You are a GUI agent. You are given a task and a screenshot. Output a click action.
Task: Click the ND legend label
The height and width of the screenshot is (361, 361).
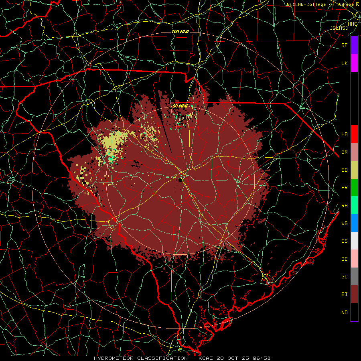point(344,312)
